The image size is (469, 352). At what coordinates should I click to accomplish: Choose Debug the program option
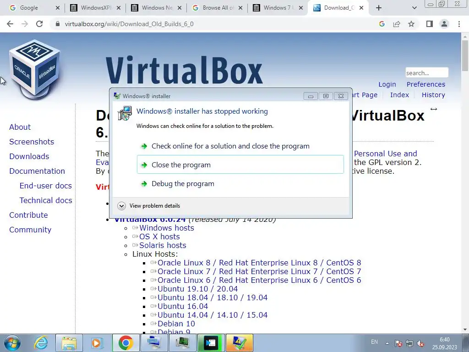tap(240, 183)
